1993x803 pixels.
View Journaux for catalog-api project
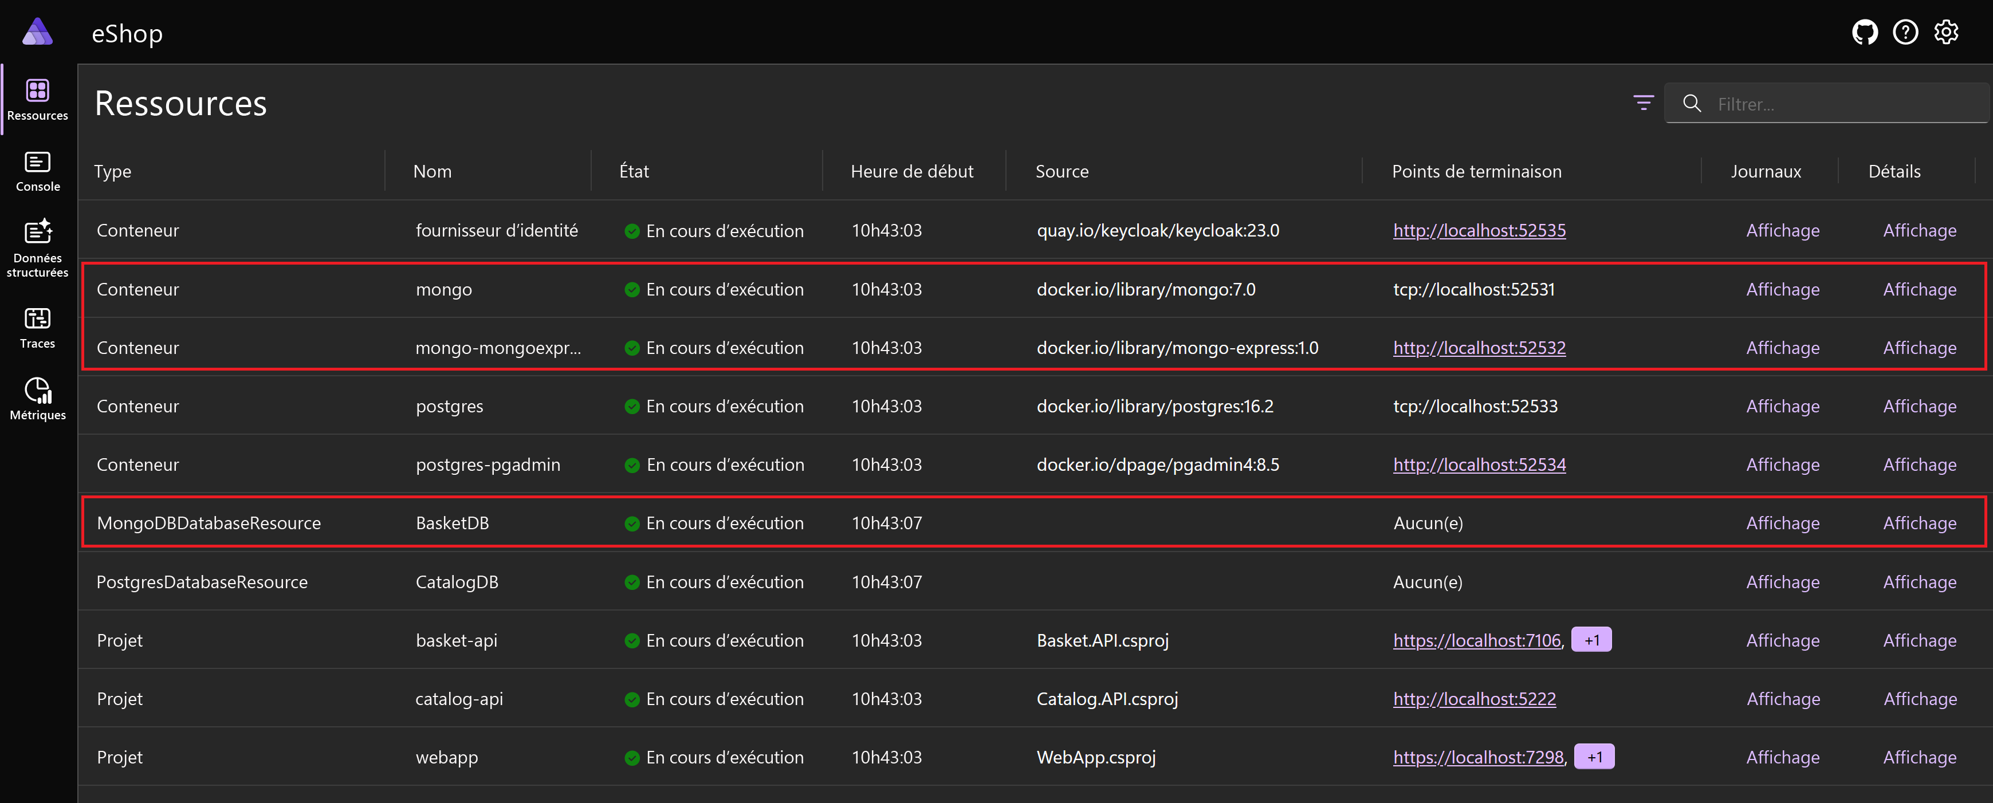coord(1783,699)
